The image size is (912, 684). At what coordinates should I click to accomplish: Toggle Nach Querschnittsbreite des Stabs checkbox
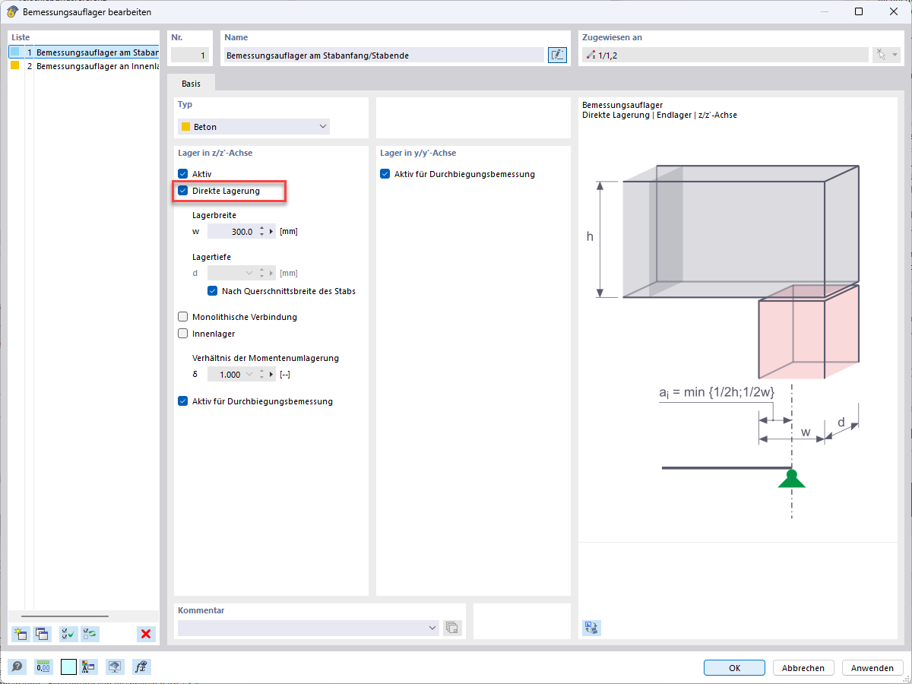[x=212, y=291]
